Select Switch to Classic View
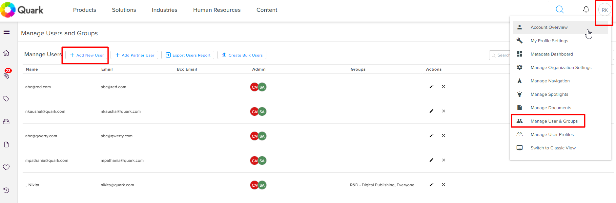 tap(560, 148)
